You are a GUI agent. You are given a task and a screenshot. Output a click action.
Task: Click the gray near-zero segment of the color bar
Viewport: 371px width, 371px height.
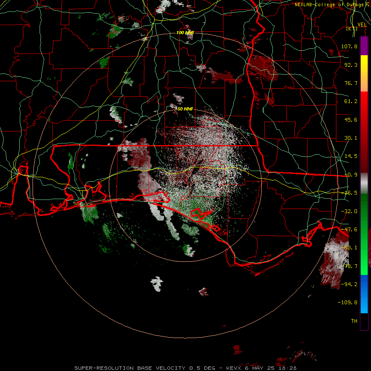pyautogui.click(x=364, y=183)
